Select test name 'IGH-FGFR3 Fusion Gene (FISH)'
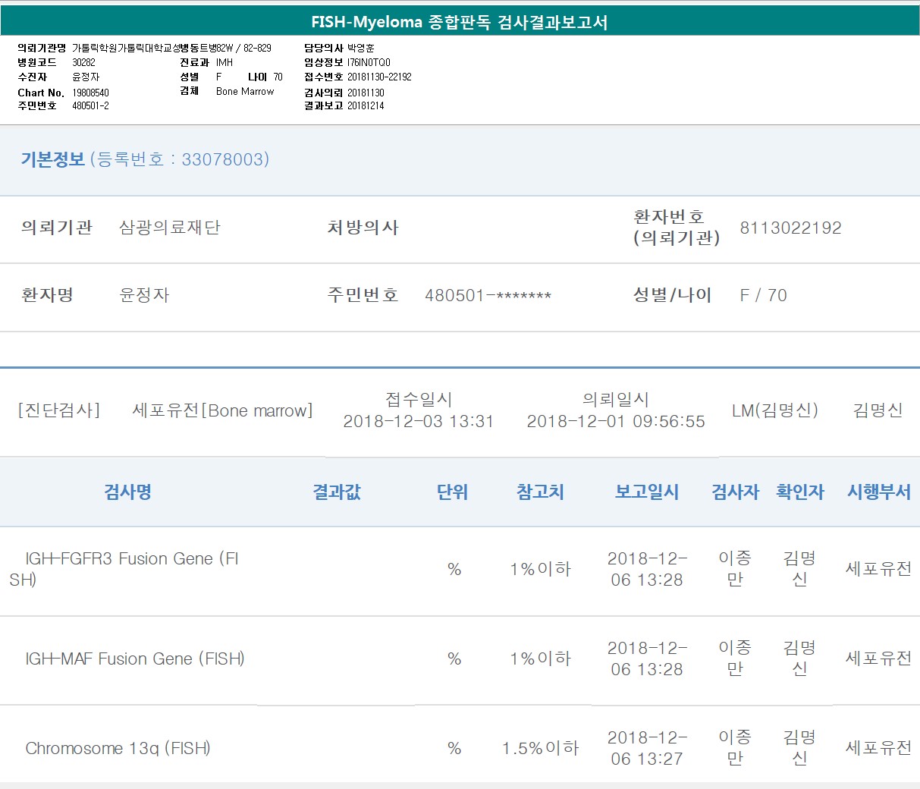The width and height of the screenshot is (920, 789). coord(124,569)
